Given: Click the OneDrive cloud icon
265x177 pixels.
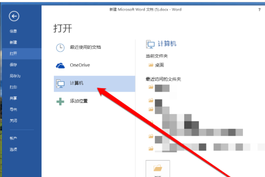Looking at the screenshot, I should (60, 65).
